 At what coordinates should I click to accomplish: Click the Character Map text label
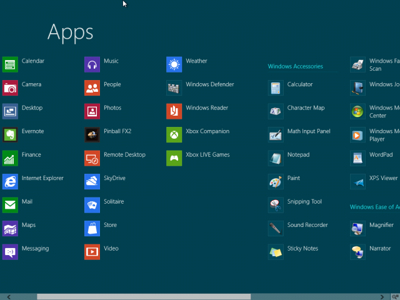tap(306, 107)
